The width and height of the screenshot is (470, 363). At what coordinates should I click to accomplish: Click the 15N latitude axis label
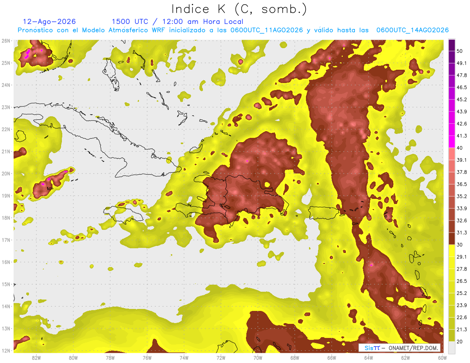(x=5, y=284)
